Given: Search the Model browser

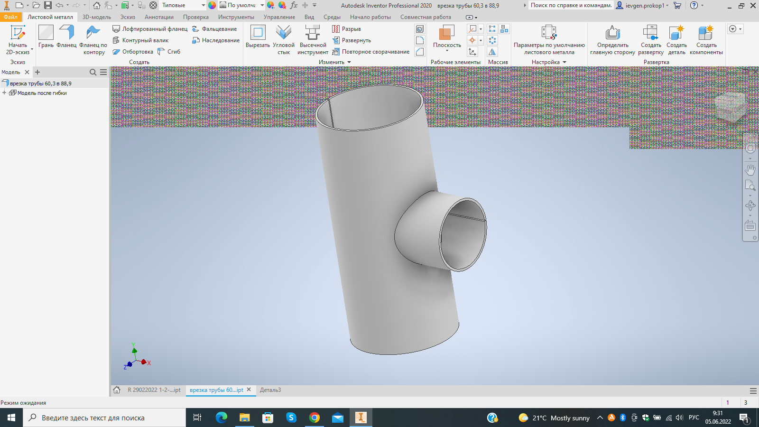Looking at the screenshot, I should pyautogui.click(x=93, y=72).
